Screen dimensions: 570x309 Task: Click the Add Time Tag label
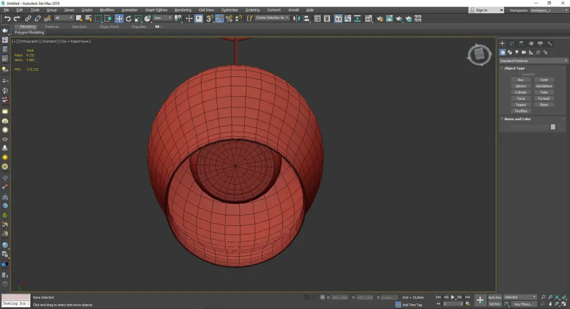(412, 305)
